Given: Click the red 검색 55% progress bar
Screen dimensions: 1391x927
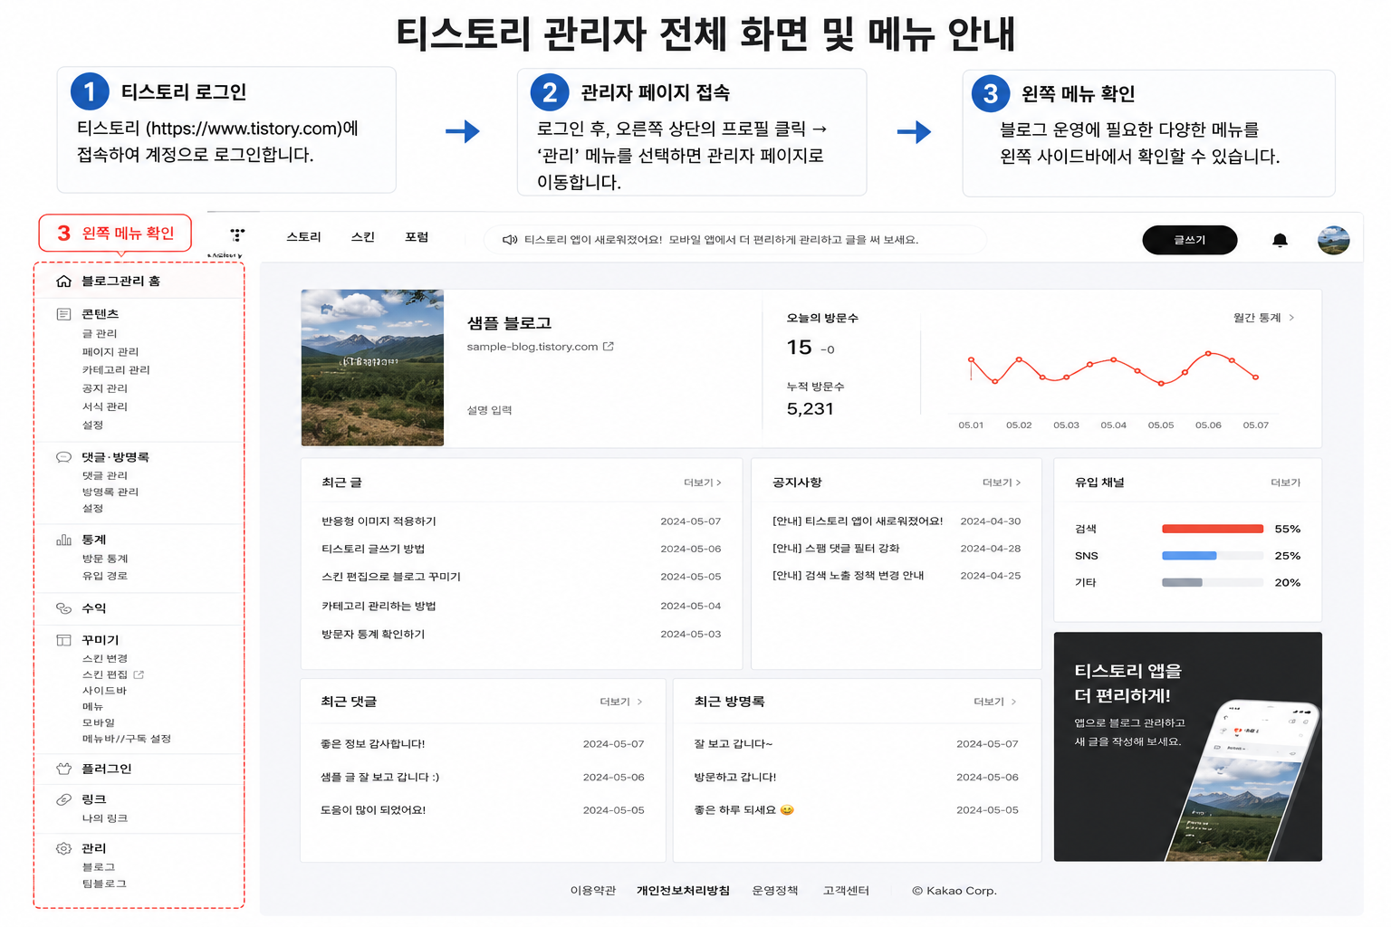Looking at the screenshot, I should coord(1213,529).
